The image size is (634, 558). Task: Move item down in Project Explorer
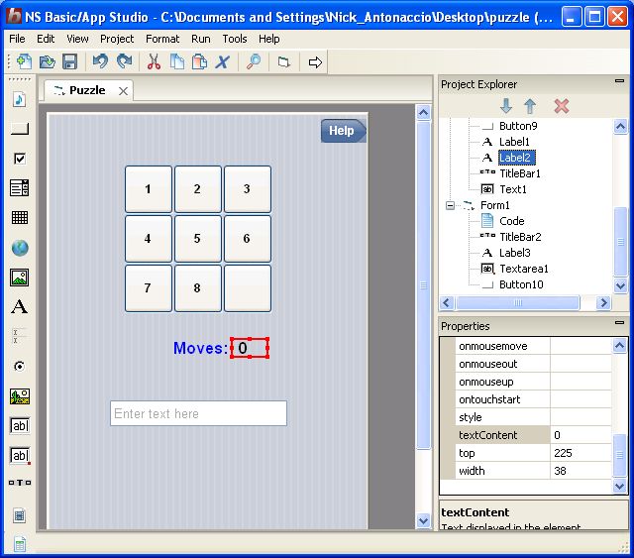(x=506, y=106)
